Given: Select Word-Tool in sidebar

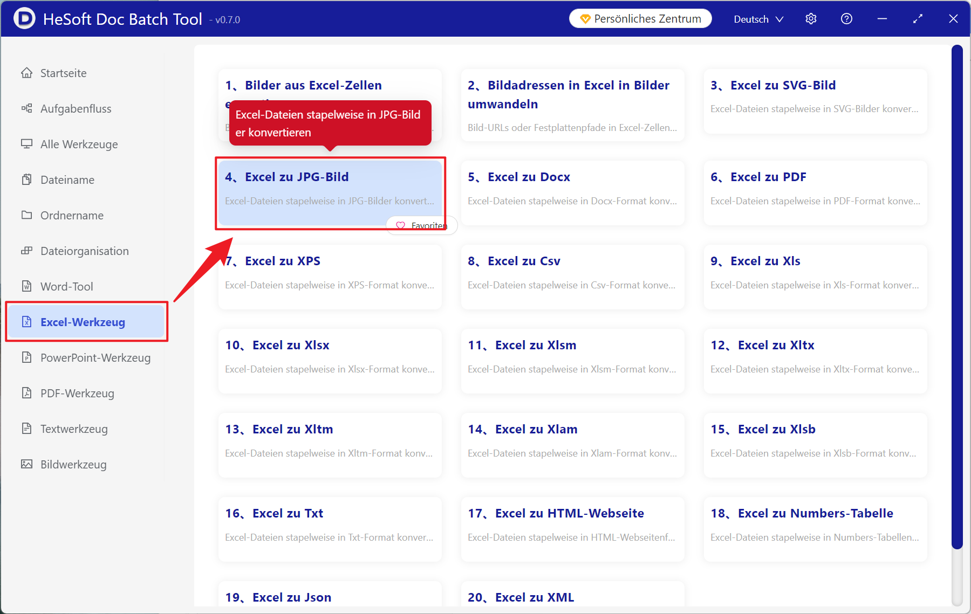Looking at the screenshot, I should 86,286.
